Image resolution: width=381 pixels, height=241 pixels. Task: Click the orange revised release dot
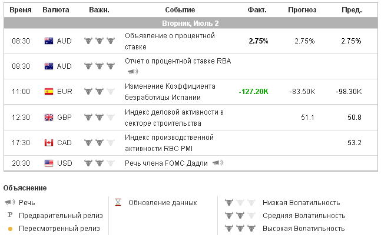[10, 229]
